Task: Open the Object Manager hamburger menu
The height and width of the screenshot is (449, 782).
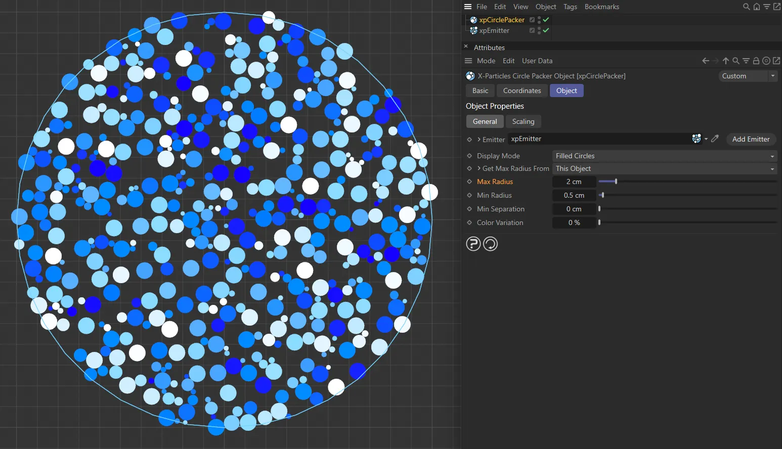Action: 467,7
